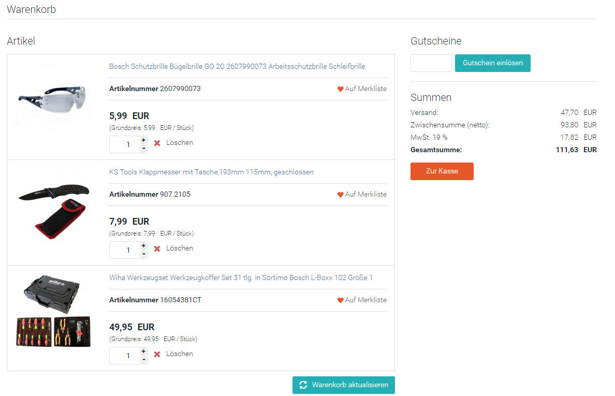Add Bosch Schutzbrille to Merkliste heart
The width and height of the screenshot is (615, 396).
(341, 89)
